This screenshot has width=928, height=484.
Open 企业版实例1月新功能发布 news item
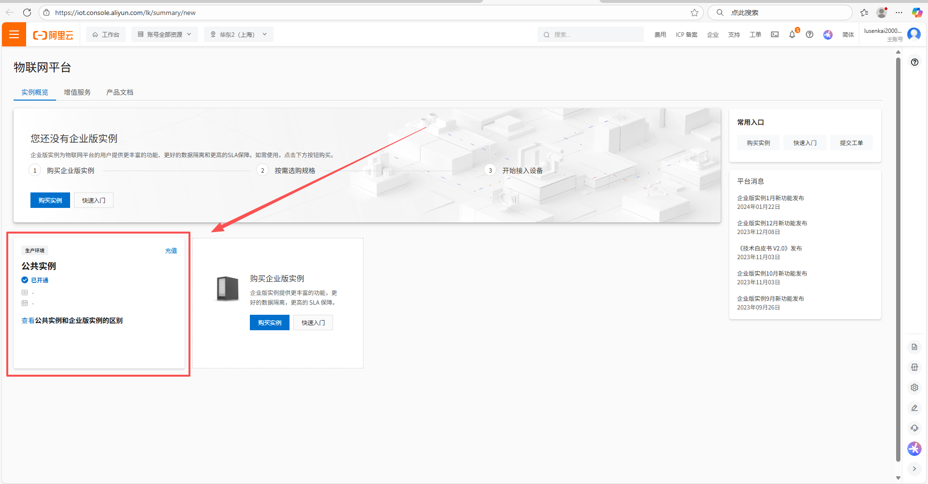coord(770,198)
